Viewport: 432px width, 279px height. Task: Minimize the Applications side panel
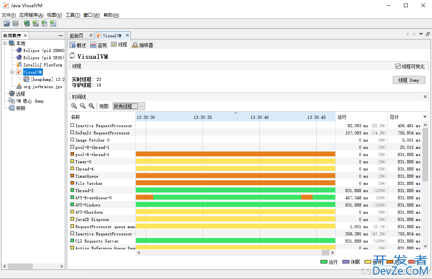pyautogui.click(x=61, y=36)
